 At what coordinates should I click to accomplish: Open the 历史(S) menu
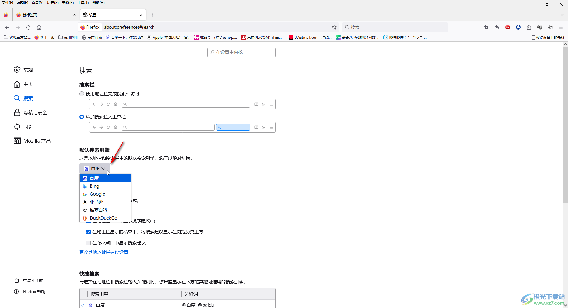coord(53,3)
